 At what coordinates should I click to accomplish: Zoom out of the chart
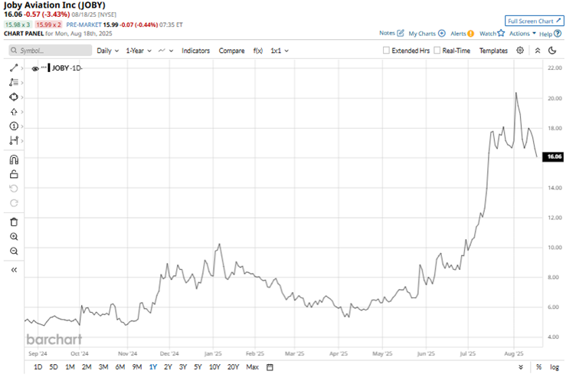click(x=14, y=251)
